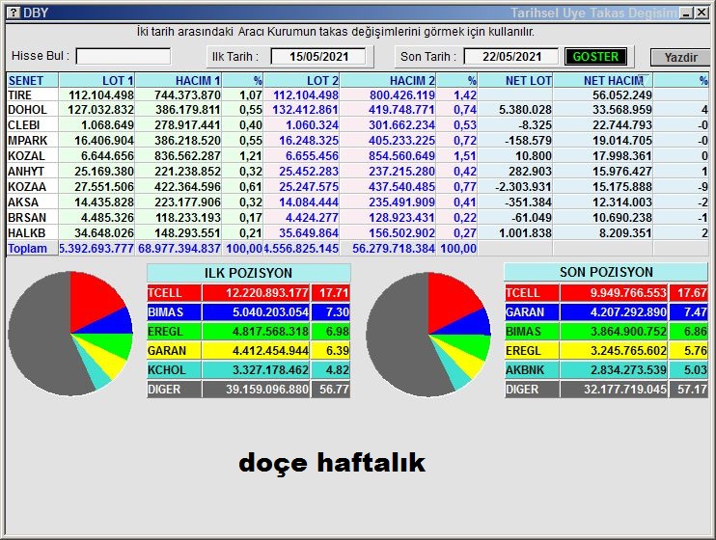Click the DBY help icon in title bar
Image resolution: width=716 pixels, height=540 pixels.
tap(12, 13)
